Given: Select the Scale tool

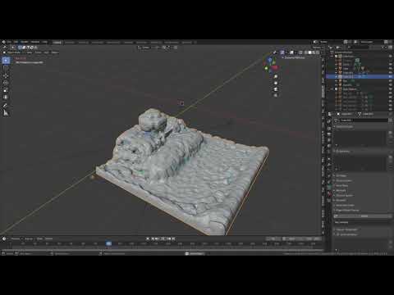Looking at the screenshot, I should click(6, 90).
